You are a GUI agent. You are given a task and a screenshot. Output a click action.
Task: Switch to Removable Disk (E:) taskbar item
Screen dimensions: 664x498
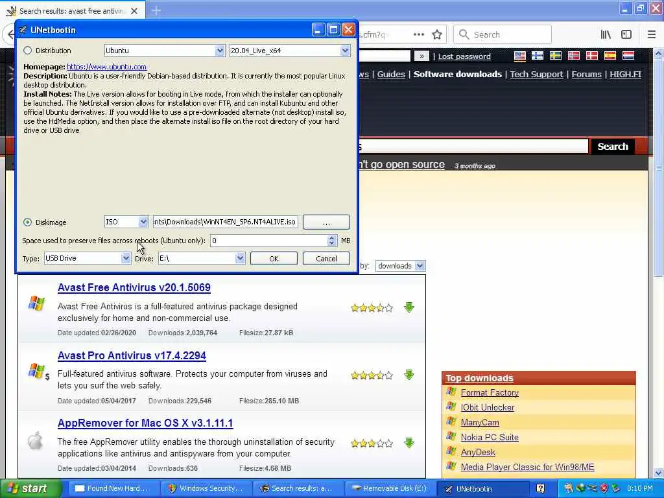coord(390,488)
